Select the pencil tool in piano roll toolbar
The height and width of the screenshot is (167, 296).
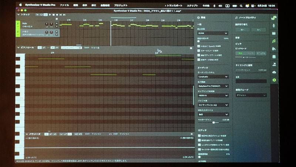click(x=44, y=47)
